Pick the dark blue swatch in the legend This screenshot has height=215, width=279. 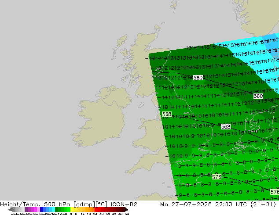(x=41, y=209)
